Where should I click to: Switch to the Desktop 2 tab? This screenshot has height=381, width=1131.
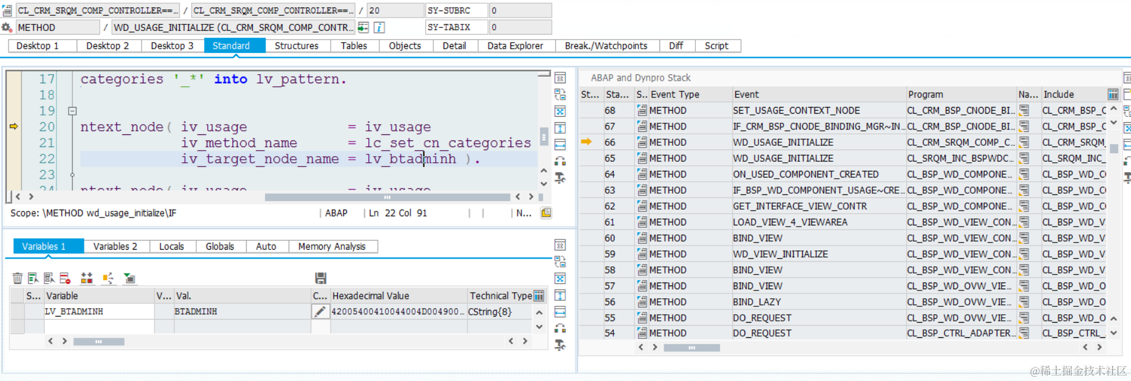108,46
